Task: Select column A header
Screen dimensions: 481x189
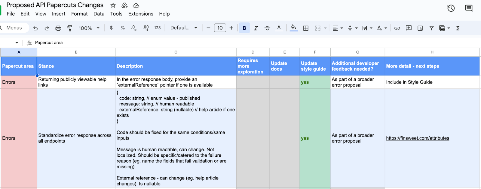Action: 19,52
